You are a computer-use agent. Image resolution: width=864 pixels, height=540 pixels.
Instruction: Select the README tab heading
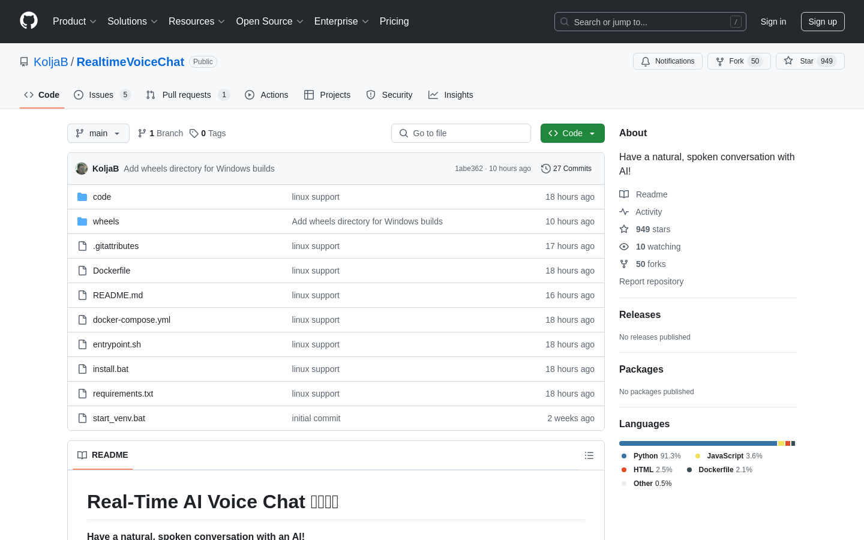(x=103, y=455)
